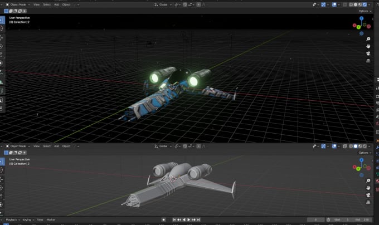Image resolution: width=379 pixels, height=225 pixels.
Task: Toggle camera view icon in bottom viewport
Action: pyautogui.click(x=368, y=195)
